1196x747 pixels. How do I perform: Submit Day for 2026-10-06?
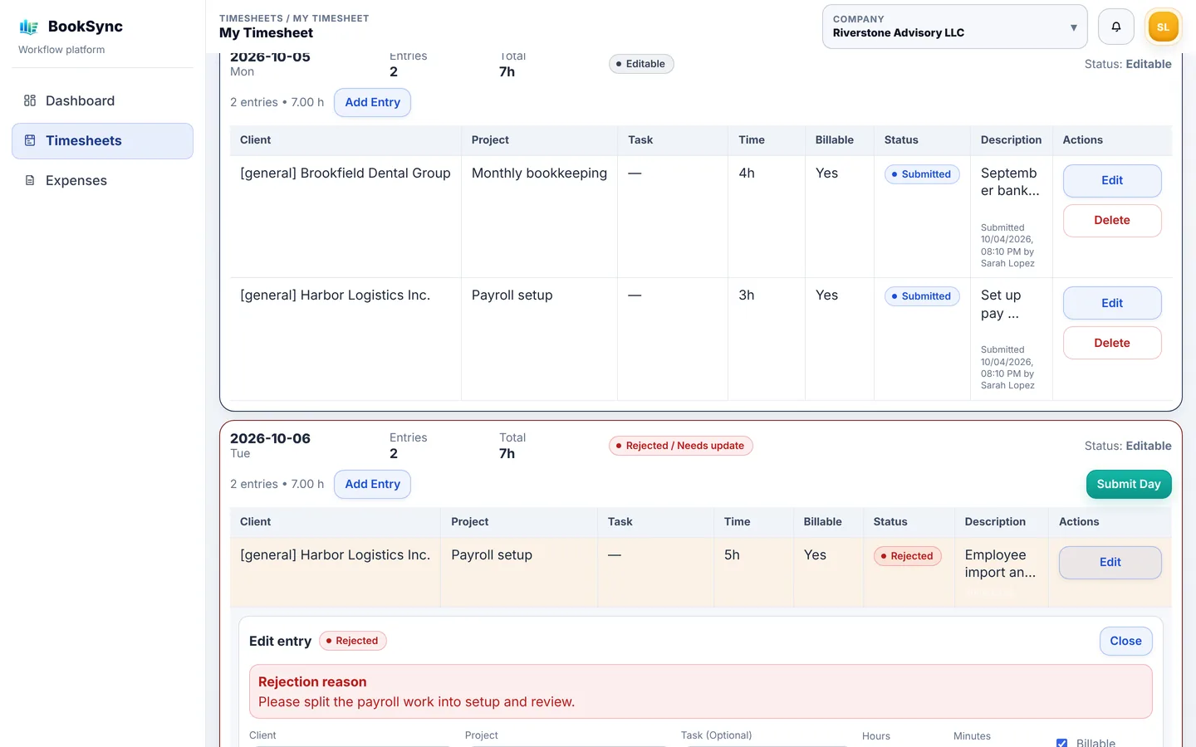(x=1129, y=484)
